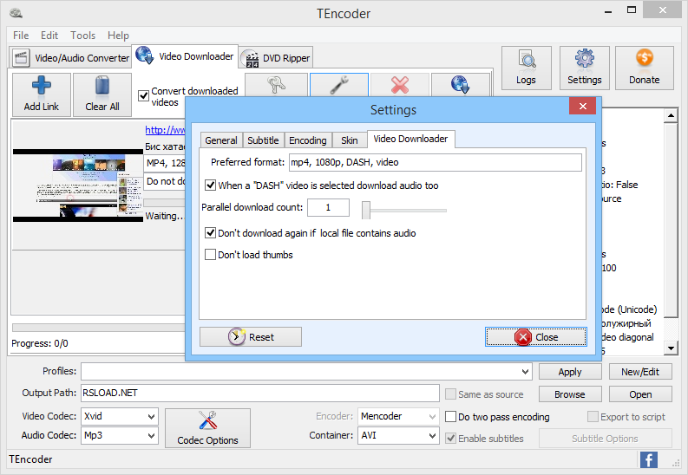
Task: Switch to Encoding settings tab
Action: point(308,140)
